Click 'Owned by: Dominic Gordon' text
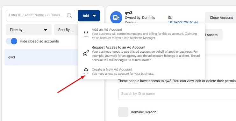236x121 pixels. 140,20
